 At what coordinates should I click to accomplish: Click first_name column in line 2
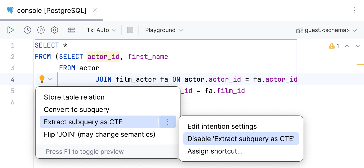(x=148, y=57)
